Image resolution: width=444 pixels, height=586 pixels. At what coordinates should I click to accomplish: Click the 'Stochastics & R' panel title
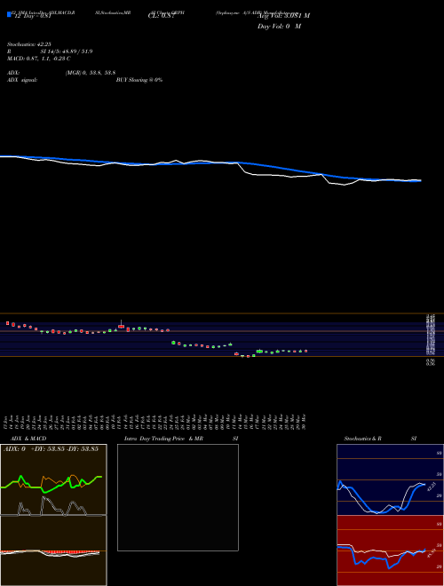point(362,439)
